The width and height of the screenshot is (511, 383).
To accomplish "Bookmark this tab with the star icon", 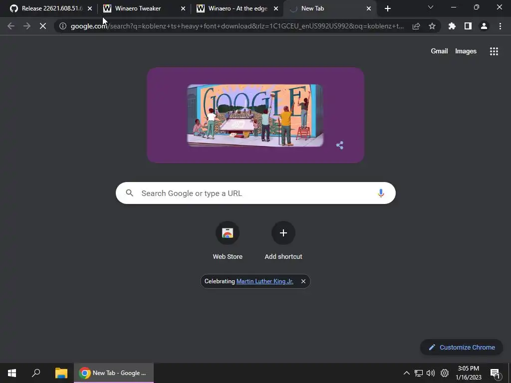I will (x=432, y=26).
